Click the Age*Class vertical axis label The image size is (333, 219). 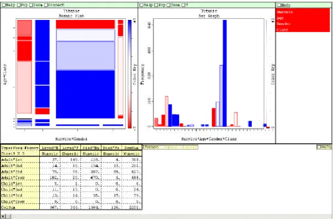pos(5,74)
